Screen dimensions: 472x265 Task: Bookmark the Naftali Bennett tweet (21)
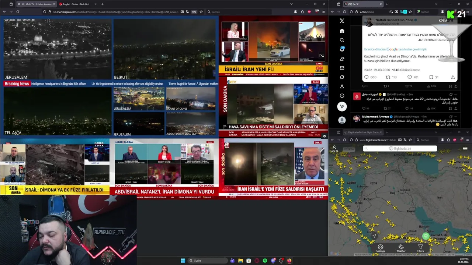pyautogui.click(x=434, y=77)
